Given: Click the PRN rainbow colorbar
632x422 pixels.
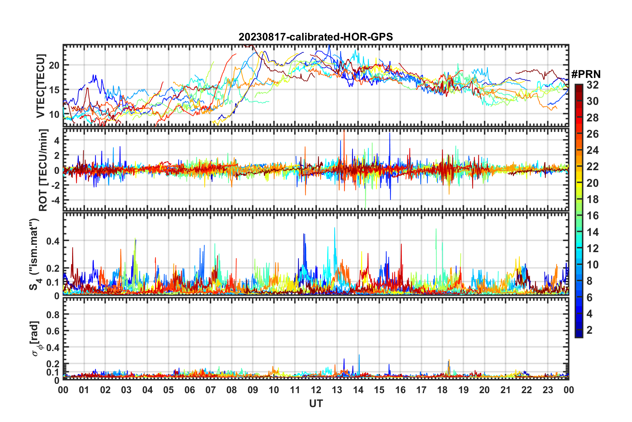Looking at the screenshot, I should click(579, 211).
